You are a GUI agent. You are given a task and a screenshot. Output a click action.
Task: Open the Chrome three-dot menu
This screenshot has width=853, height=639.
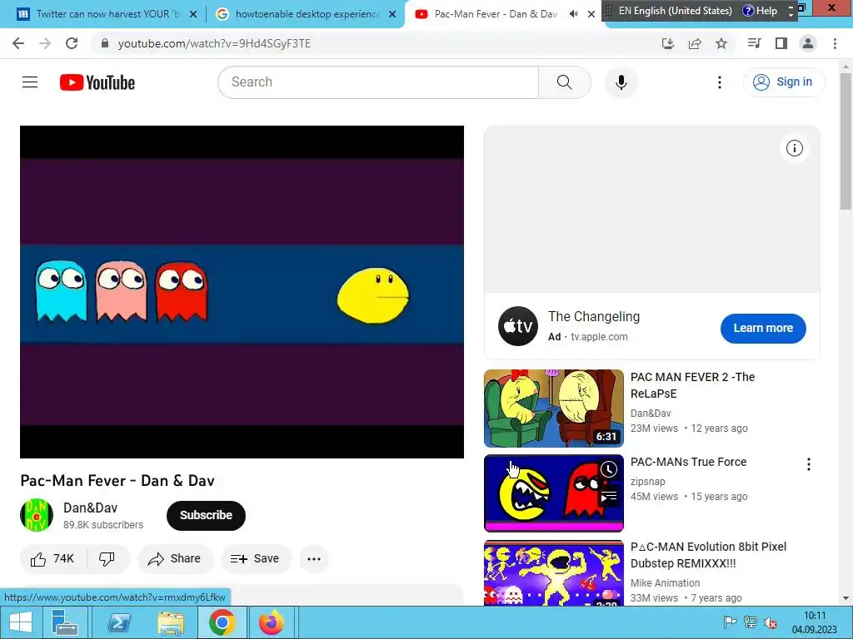click(835, 43)
